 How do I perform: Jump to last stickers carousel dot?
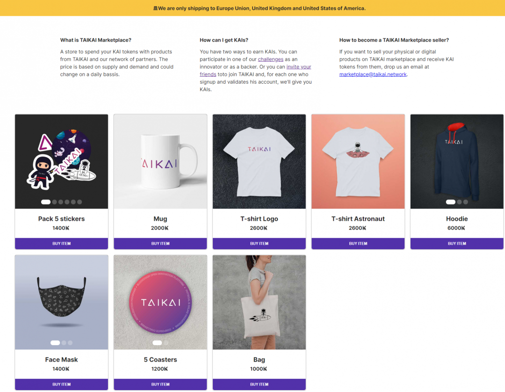pos(79,202)
